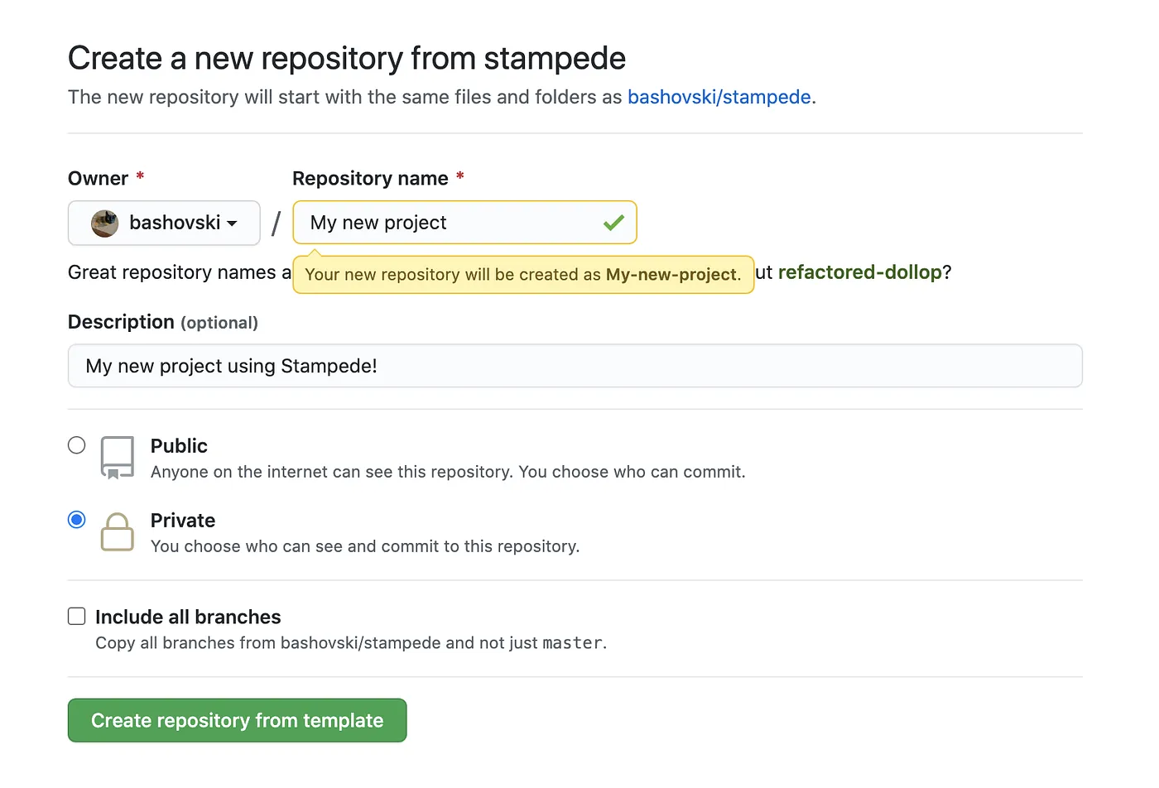Select the Private visibility radio button
Screen dimensions: 1159x788
pos(77,520)
